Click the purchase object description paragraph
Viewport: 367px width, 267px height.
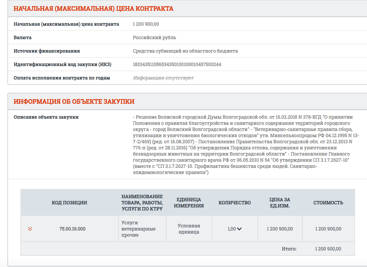(246, 145)
